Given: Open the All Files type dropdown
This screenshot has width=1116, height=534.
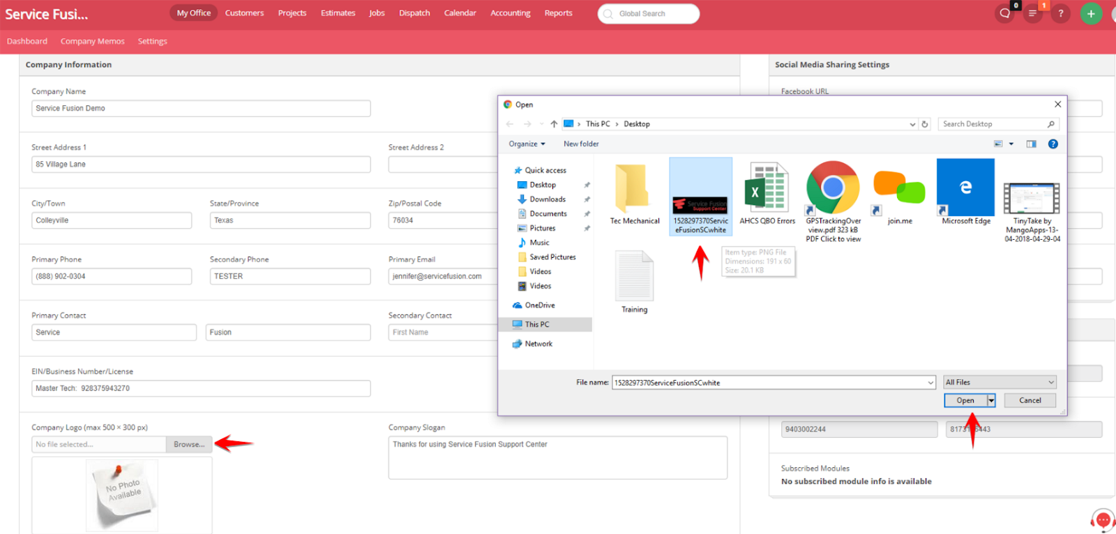Looking at the screenshot, I should click(1000, 382).
